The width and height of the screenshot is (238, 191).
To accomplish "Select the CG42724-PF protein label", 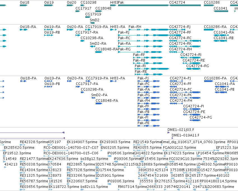I will pyautogui.click(x=180, y=84).
